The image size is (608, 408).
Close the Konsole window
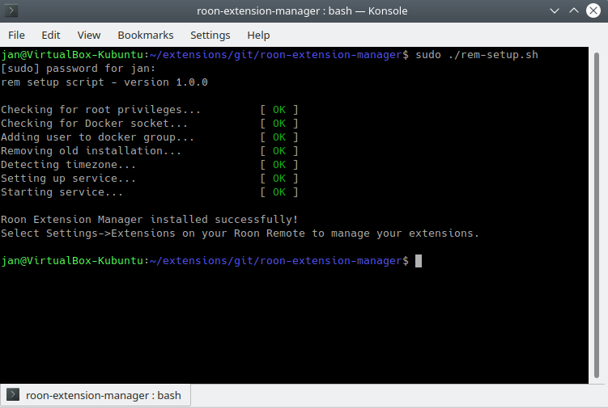click(593, 11)
